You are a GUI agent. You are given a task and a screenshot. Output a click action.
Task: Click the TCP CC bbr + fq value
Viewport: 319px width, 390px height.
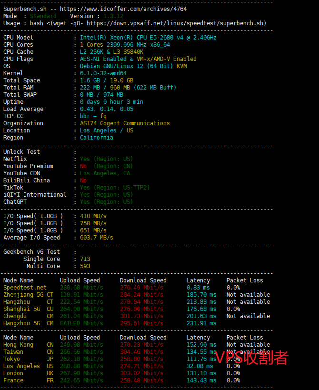tap(93, 116)
